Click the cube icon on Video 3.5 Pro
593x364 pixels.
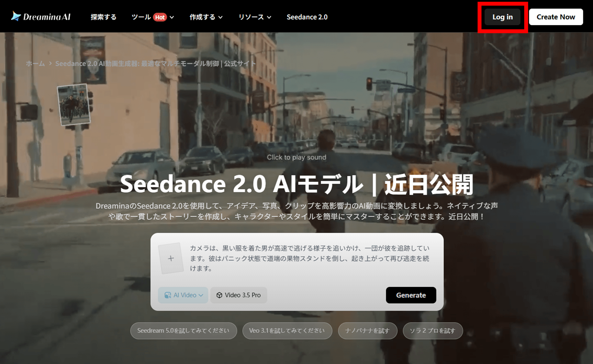click(219, 295)
